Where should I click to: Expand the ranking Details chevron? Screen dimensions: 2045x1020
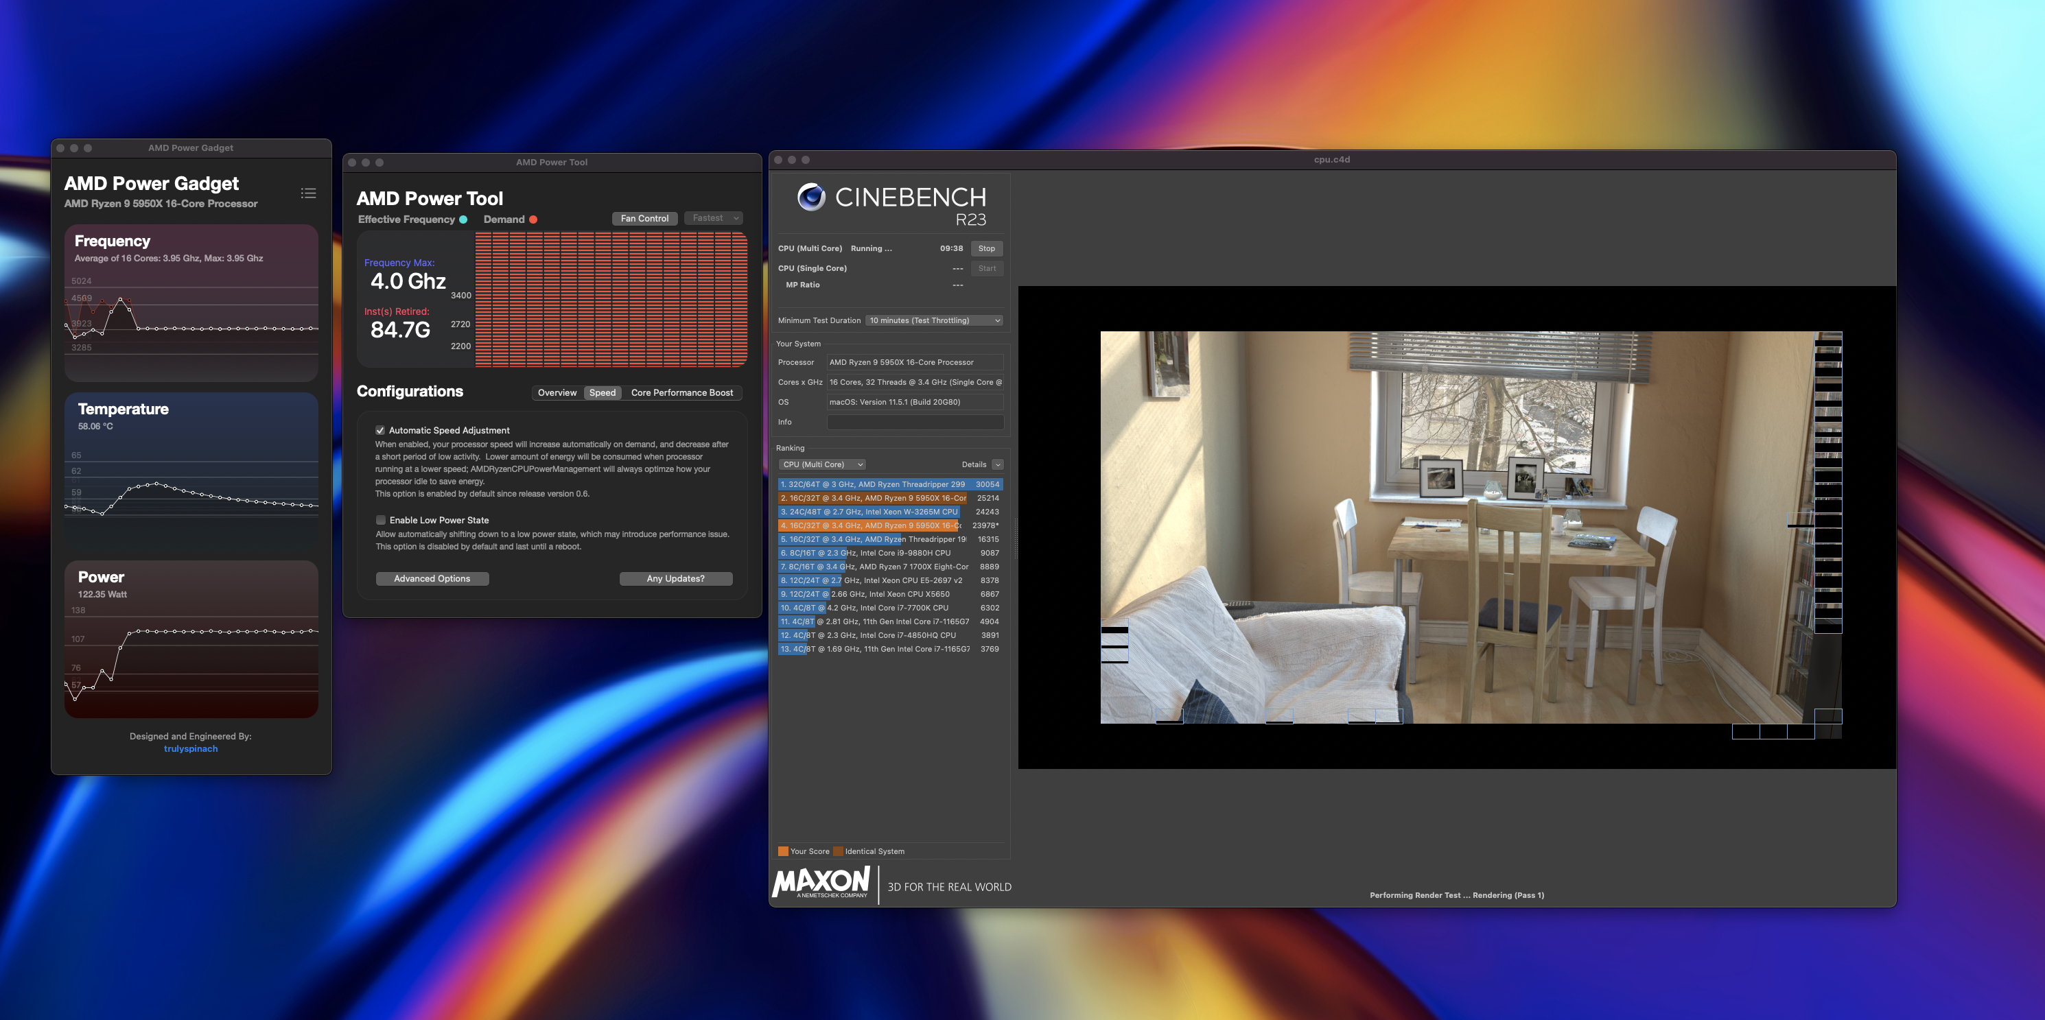pos(998,464)
